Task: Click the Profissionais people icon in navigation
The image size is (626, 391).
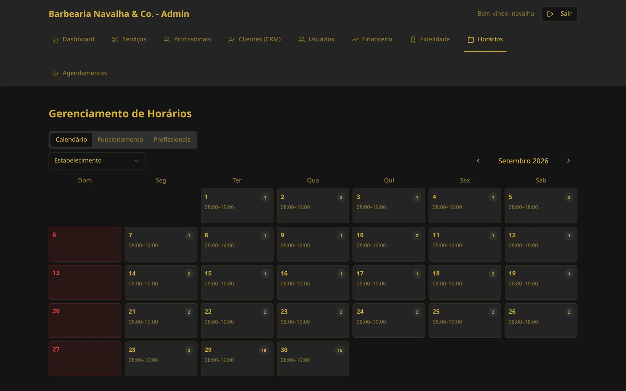Action: [x=167, y=39]
